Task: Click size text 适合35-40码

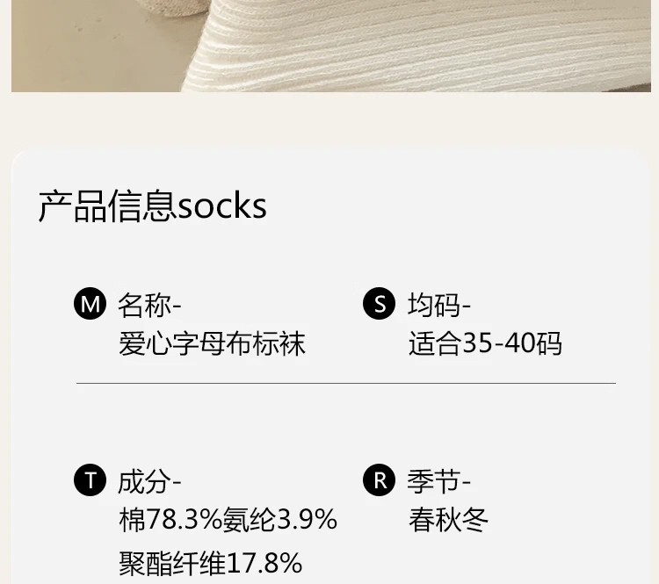Action: pos(485,343)
